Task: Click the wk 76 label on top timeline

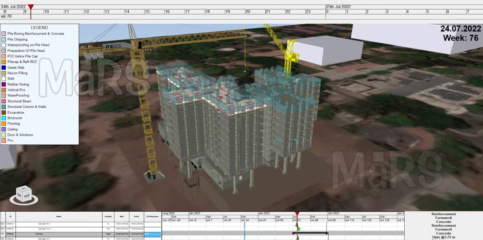Action: (x=6, y=16)
